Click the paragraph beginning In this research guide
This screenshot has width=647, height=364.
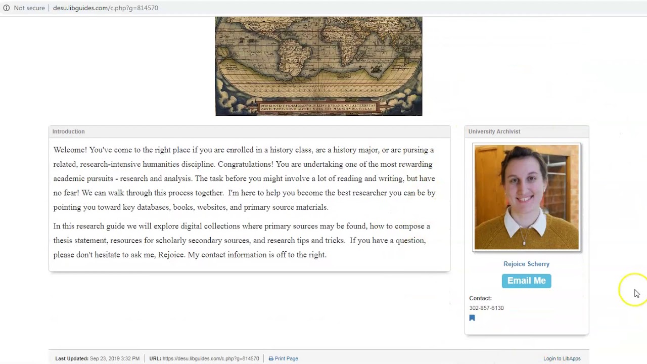(x=242, y=240)
